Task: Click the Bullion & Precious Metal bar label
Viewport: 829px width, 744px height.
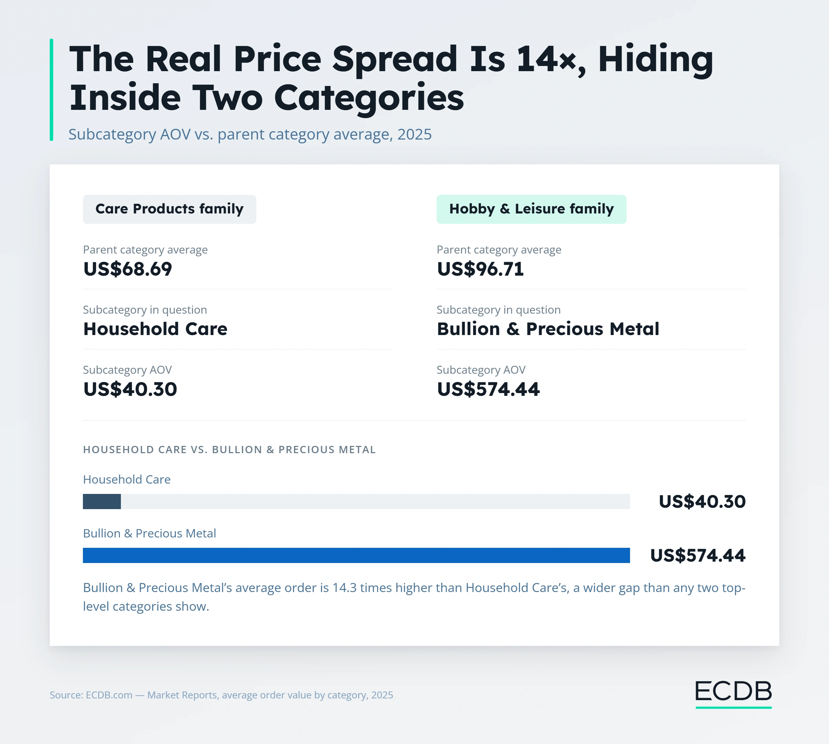Action: (x=149, y=533)
